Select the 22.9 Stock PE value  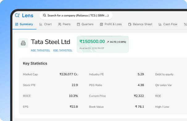(75, 85)
